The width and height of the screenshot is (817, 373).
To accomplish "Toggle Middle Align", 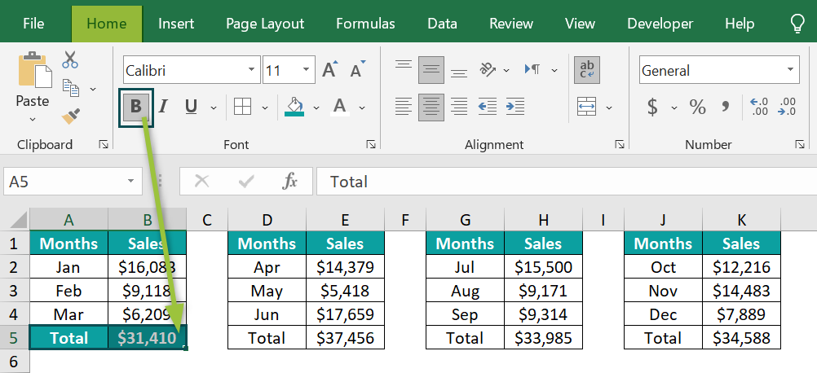I will [431, 69].
